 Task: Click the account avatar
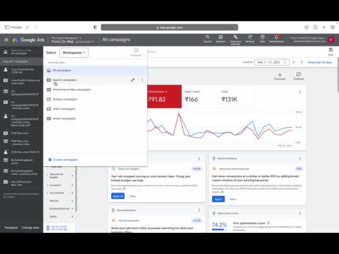(331, 40)
